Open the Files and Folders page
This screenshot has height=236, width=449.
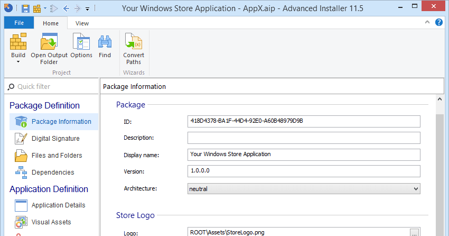(54, 156)
